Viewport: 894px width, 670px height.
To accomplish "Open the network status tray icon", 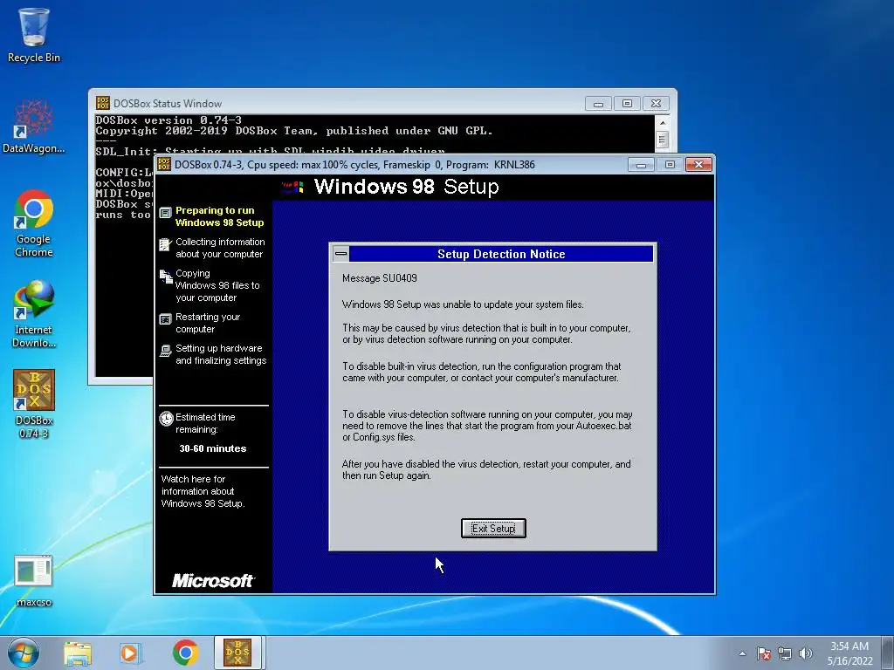I will (x=785, y=653).
